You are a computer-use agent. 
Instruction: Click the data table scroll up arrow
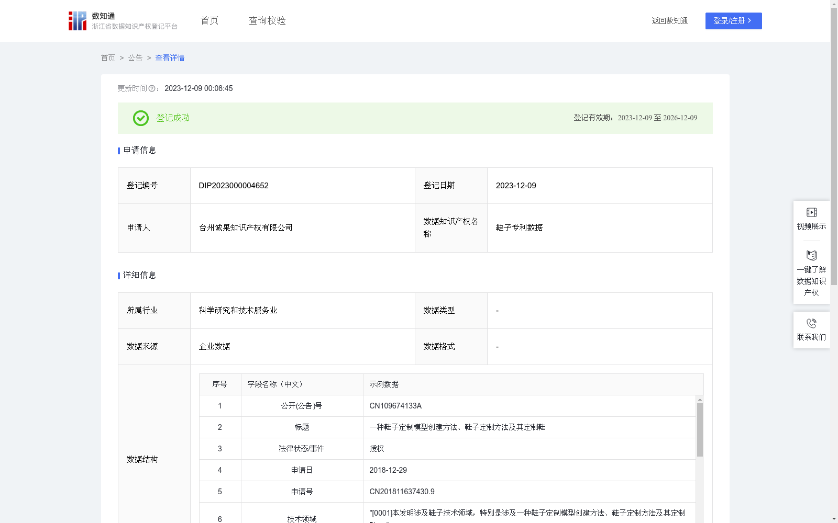(x=700, y=400)
